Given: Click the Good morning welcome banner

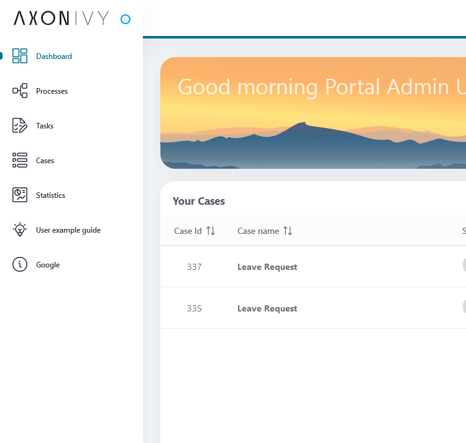Looking at the screenshot, I should point(313,113).
